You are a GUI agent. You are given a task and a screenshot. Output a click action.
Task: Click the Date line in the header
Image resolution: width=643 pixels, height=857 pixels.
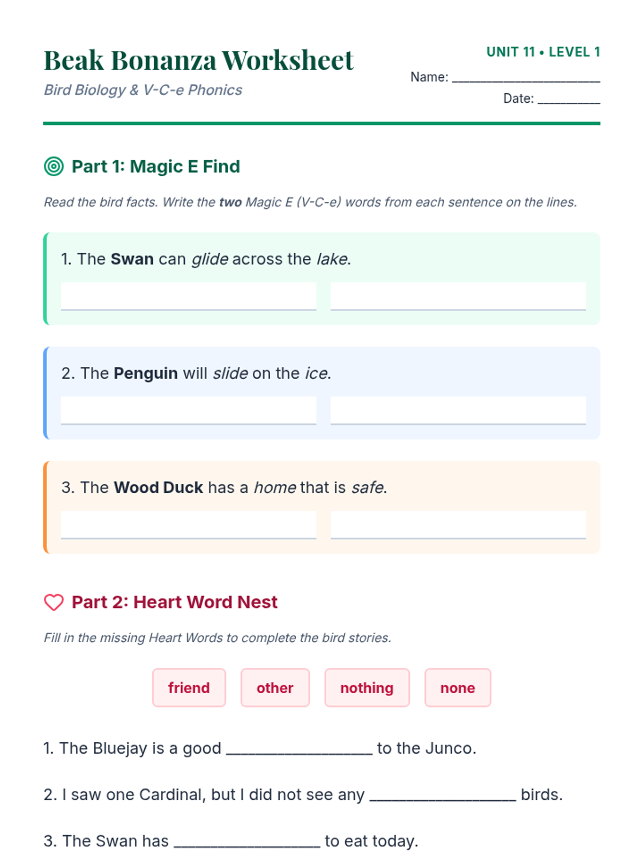[569, 100]
